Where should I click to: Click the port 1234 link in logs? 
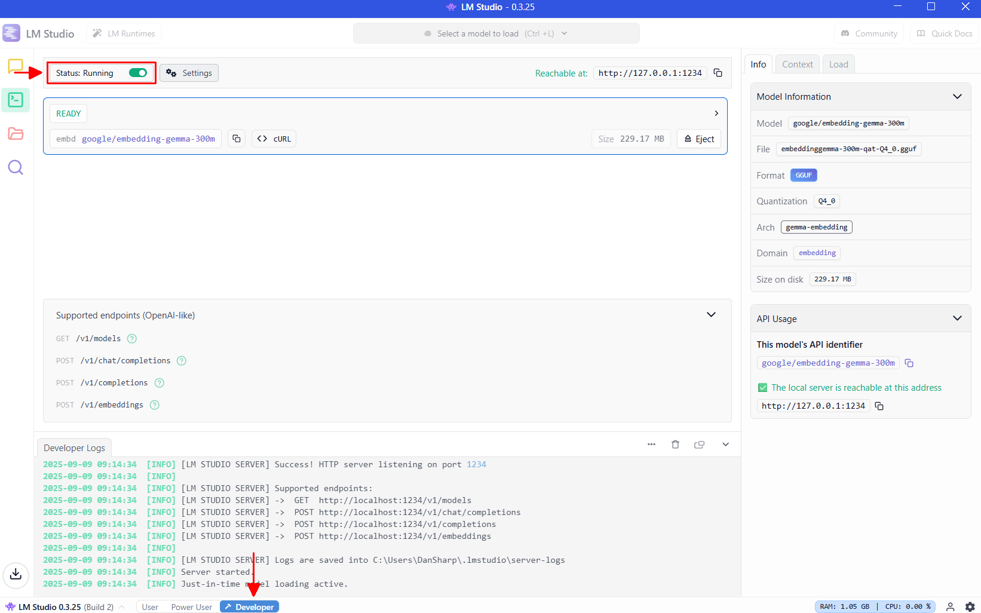click(476, 464)
